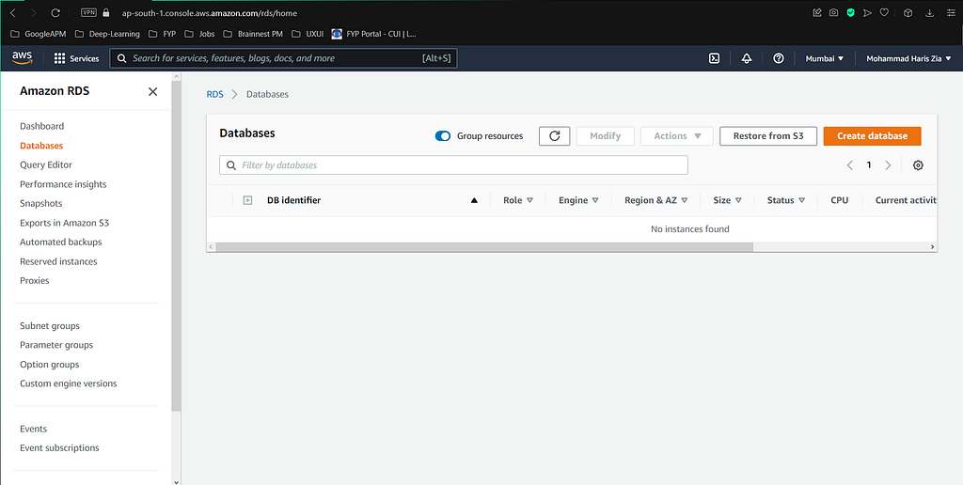The height and width of the screenshot is (485, 963).
Task: Click the browser address bar URL
Action: (210, 13)
